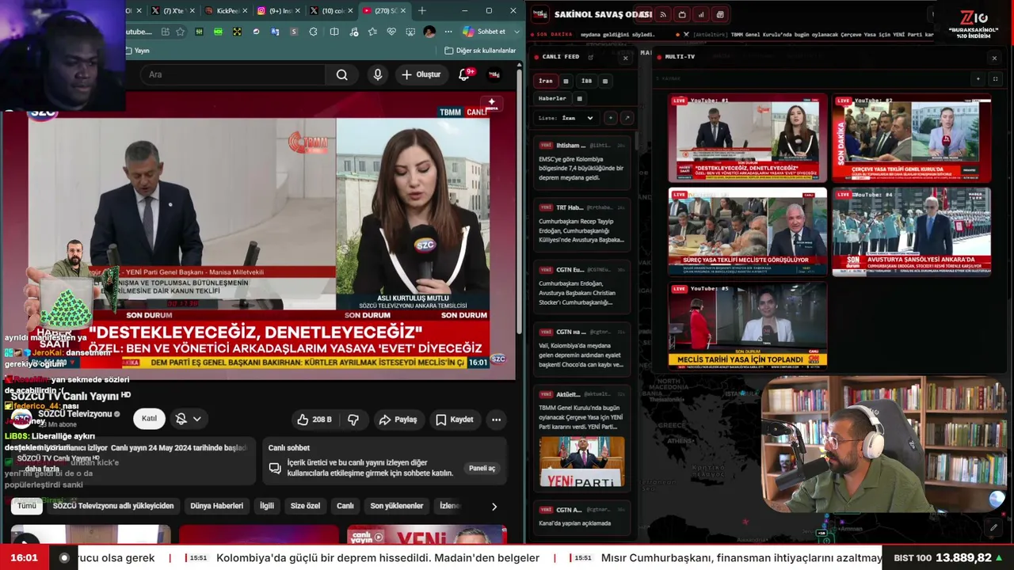Click the YouTube search magnifier icon

341,74
